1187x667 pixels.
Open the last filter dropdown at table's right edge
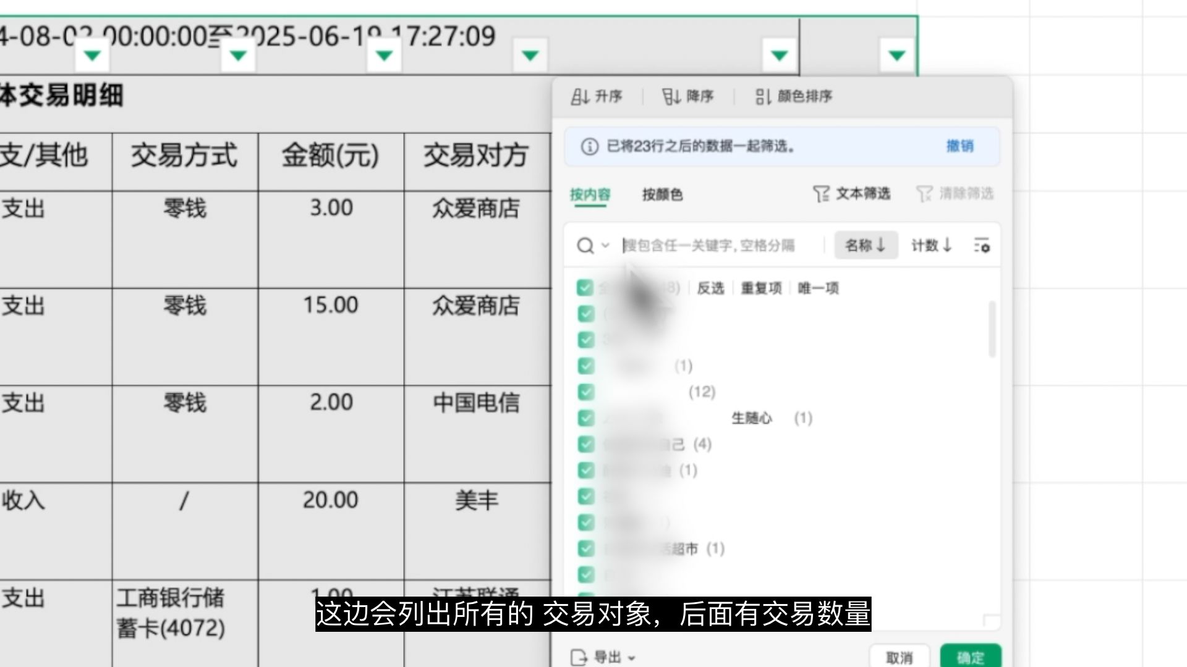point(897,56)
